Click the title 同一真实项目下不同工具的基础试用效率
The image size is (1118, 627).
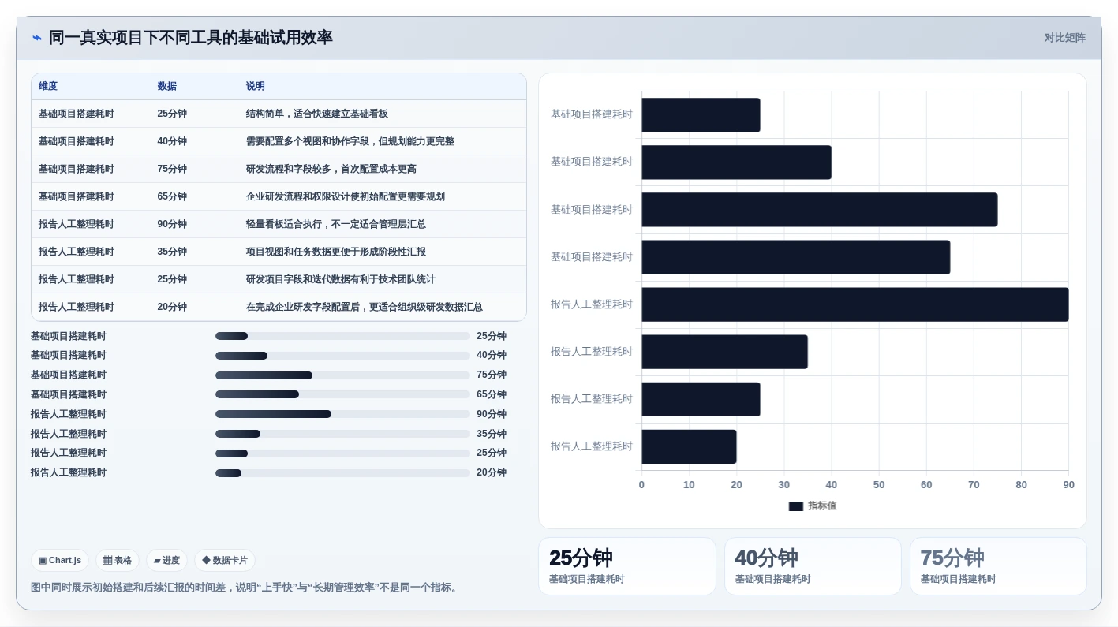pyautogui.click(x=190, y=38)
